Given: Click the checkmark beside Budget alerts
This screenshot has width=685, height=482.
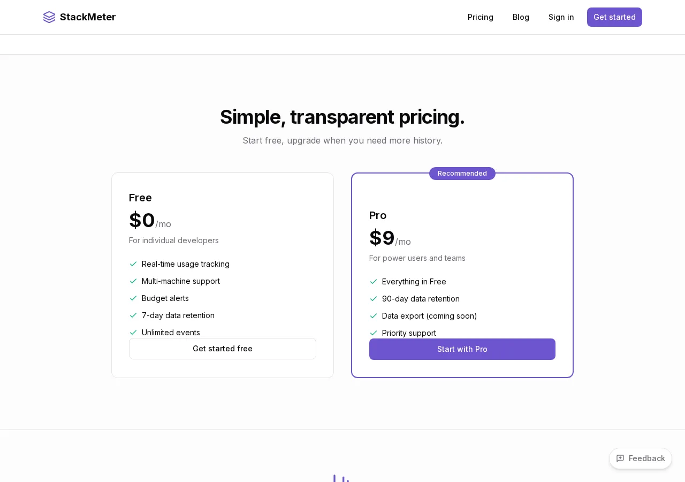Looking at the screenshot, I should 133,298.
